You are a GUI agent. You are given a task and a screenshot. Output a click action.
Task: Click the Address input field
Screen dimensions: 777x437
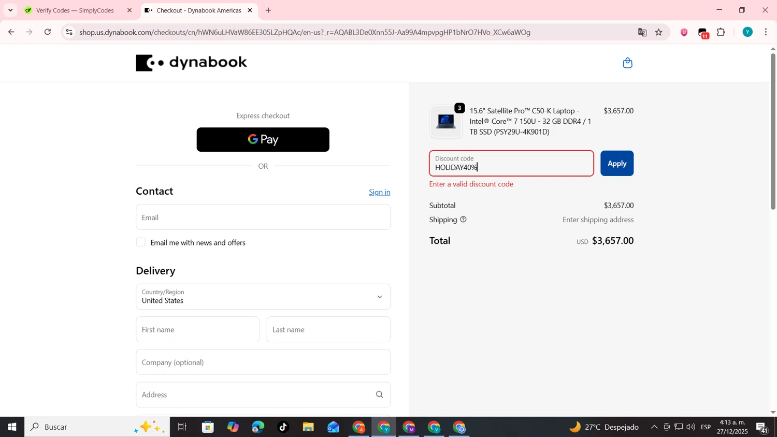point(263,395)
